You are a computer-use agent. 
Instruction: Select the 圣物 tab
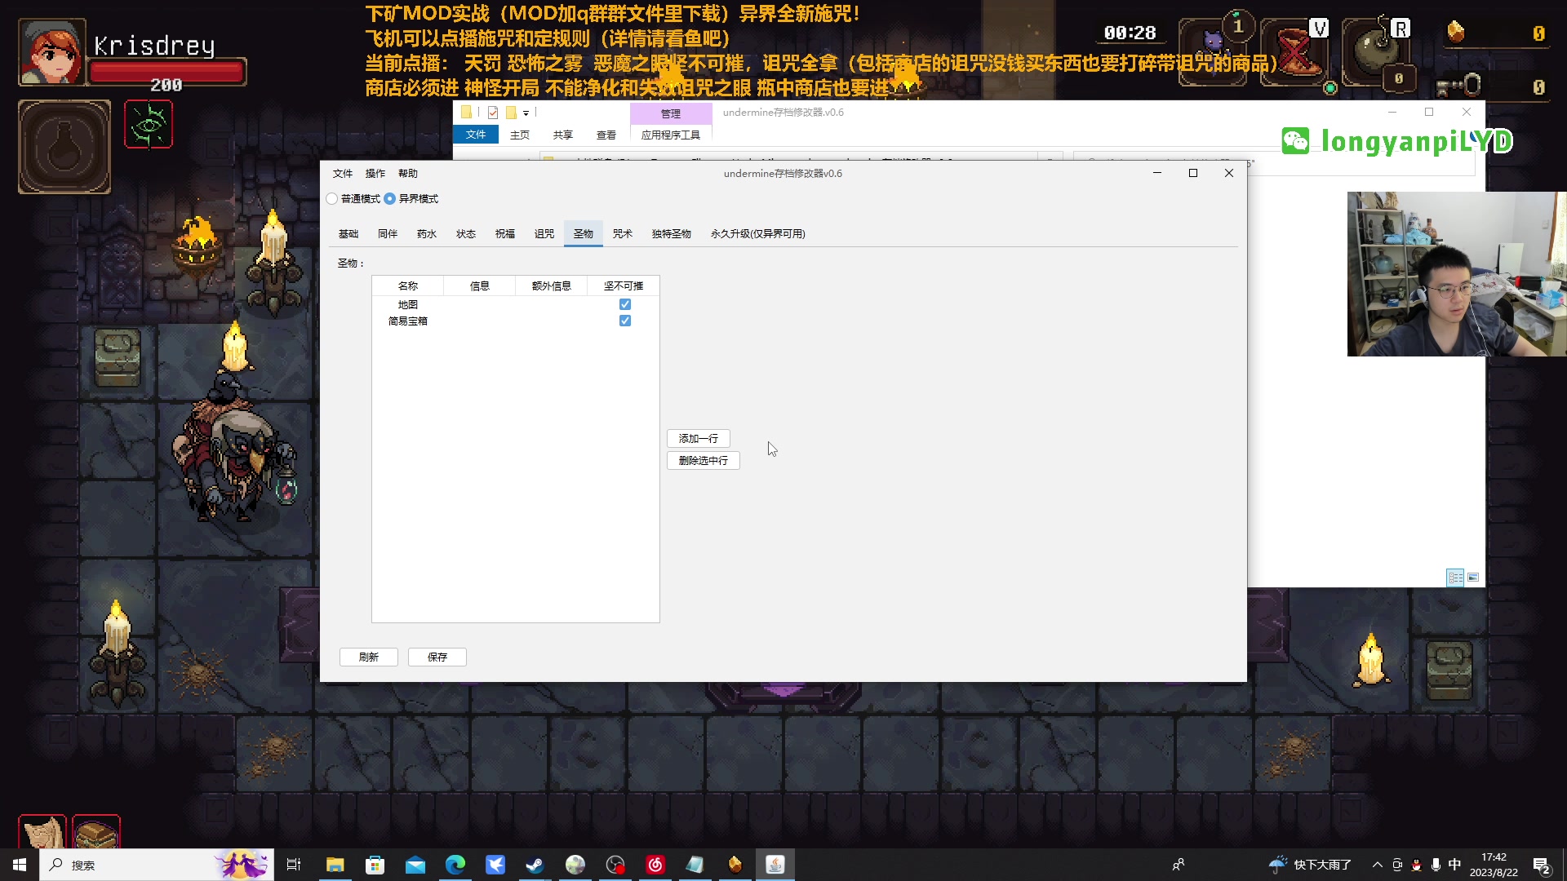point(584,234)
